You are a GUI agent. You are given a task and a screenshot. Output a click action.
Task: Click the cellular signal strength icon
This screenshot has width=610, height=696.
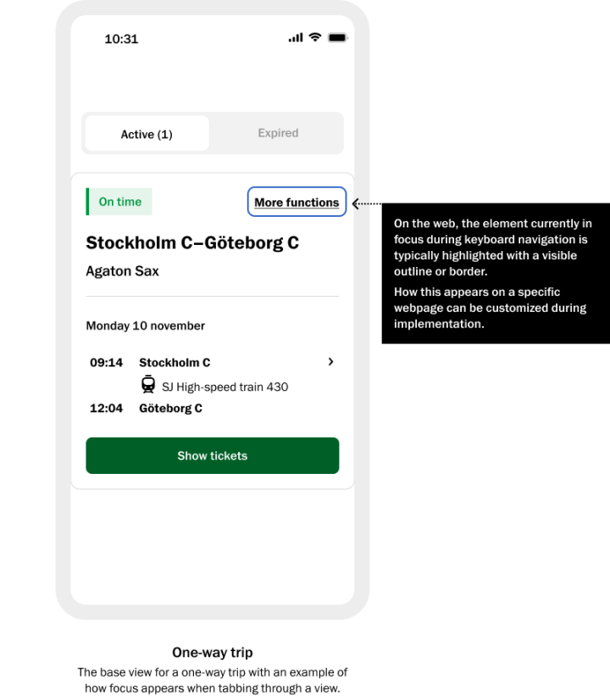pyautogui.click(x=295, y=37)
